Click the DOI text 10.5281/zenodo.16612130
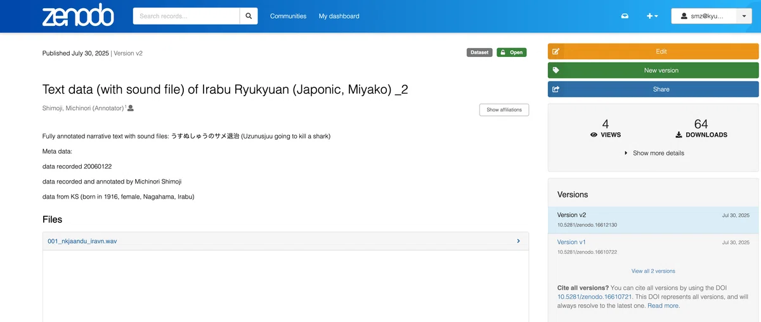 (x=587, y=225)
